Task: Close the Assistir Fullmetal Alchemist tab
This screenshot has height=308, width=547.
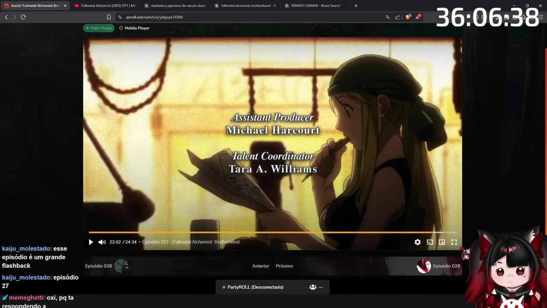Action: [x=65, y=6]
